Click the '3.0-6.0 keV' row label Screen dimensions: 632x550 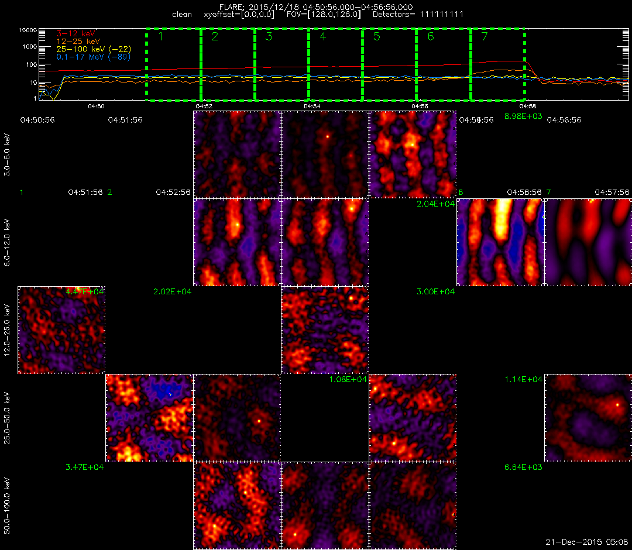coord(7,155)
